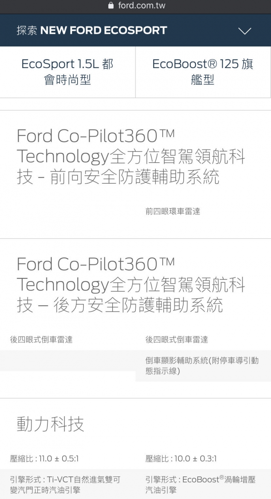Select 前四眼環車雷達 feature text

coord(173,211)
